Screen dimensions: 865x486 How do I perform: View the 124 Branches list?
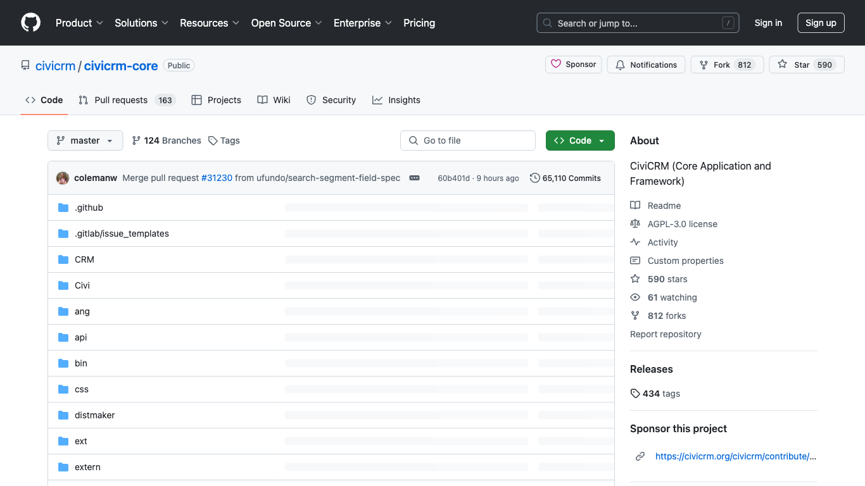(x=167, y=140)
